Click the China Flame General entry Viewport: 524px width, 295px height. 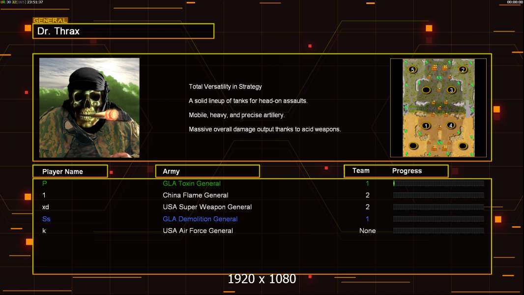coord(196,195)
